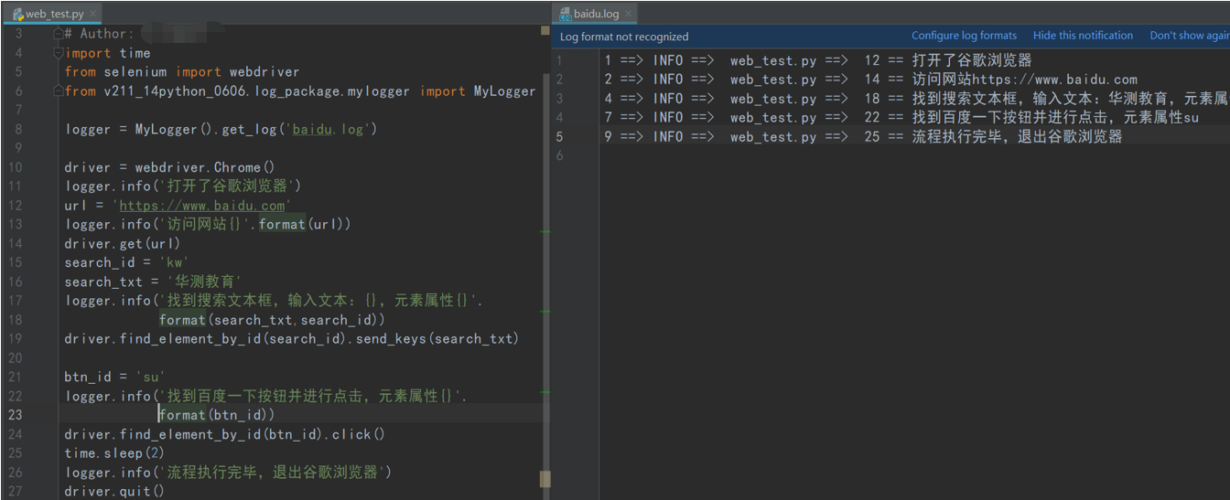Click the https://www.baidu.com URL in the code

point(202,206)
